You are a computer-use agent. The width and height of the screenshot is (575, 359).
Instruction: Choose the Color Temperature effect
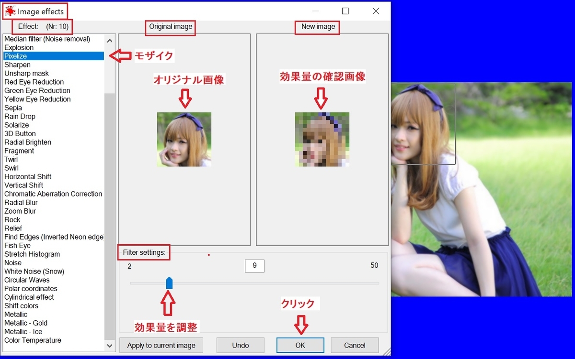33,340
